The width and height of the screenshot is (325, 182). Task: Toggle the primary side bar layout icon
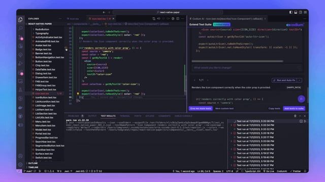coord(291,12)
